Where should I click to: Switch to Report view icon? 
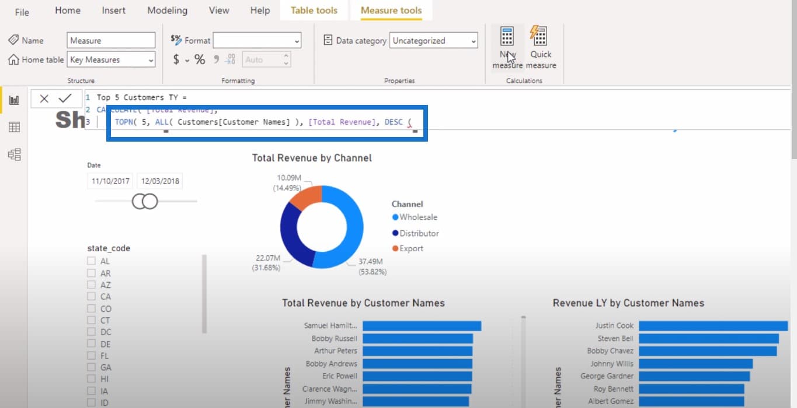click(14, 101)
